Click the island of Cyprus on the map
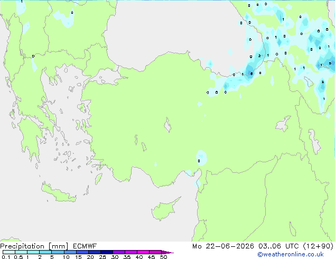335x259 pixels. [163, 210]
